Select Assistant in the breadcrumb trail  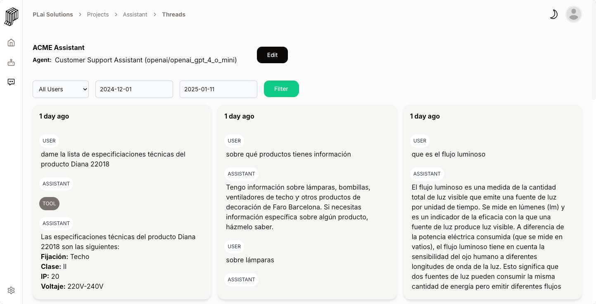(135, 14)
